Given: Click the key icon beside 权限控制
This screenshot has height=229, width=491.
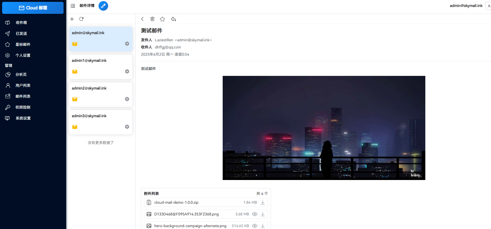Looking at the screenshot, I should pos(8,107).
